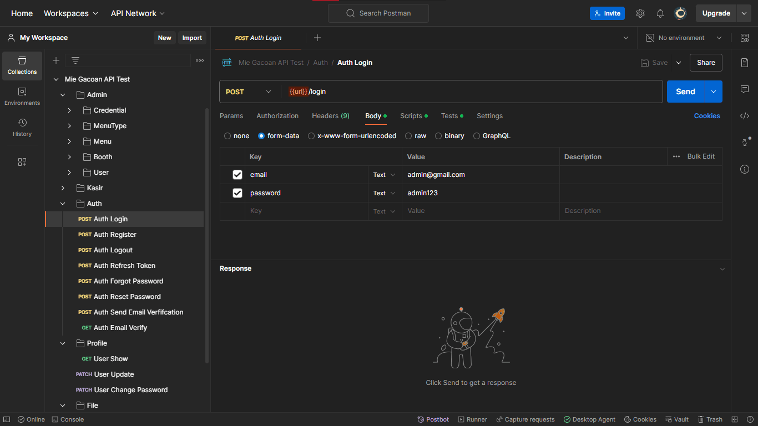
Task: Switch to the Authorization tab
Action: [x=277, y=116]
